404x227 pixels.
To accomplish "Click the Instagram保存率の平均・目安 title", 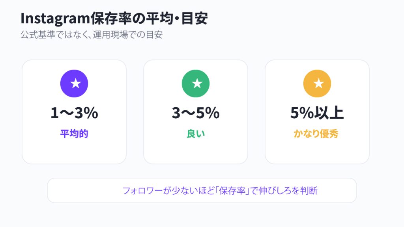I will tap(114, 19).
